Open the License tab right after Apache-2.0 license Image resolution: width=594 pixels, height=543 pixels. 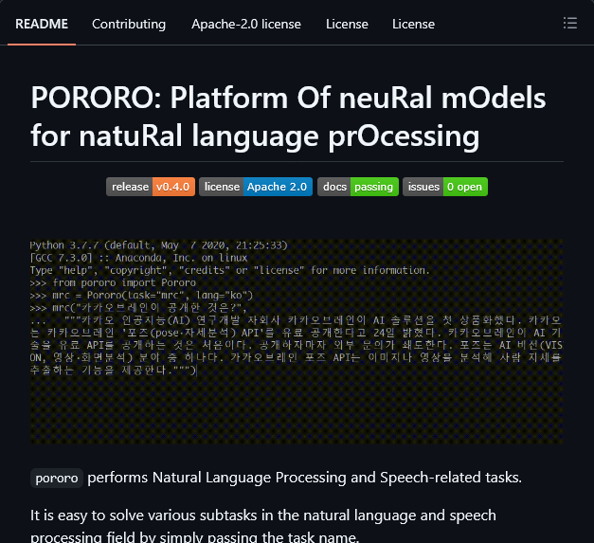pyautogui.click(x=347, y=24)
